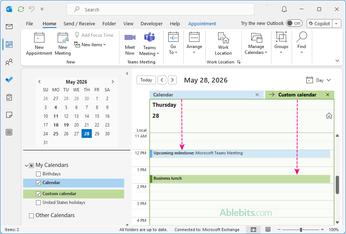Click the Teams Meeting icon
Viewport: 346px width, 234px height.
click(x=149, y=37)
